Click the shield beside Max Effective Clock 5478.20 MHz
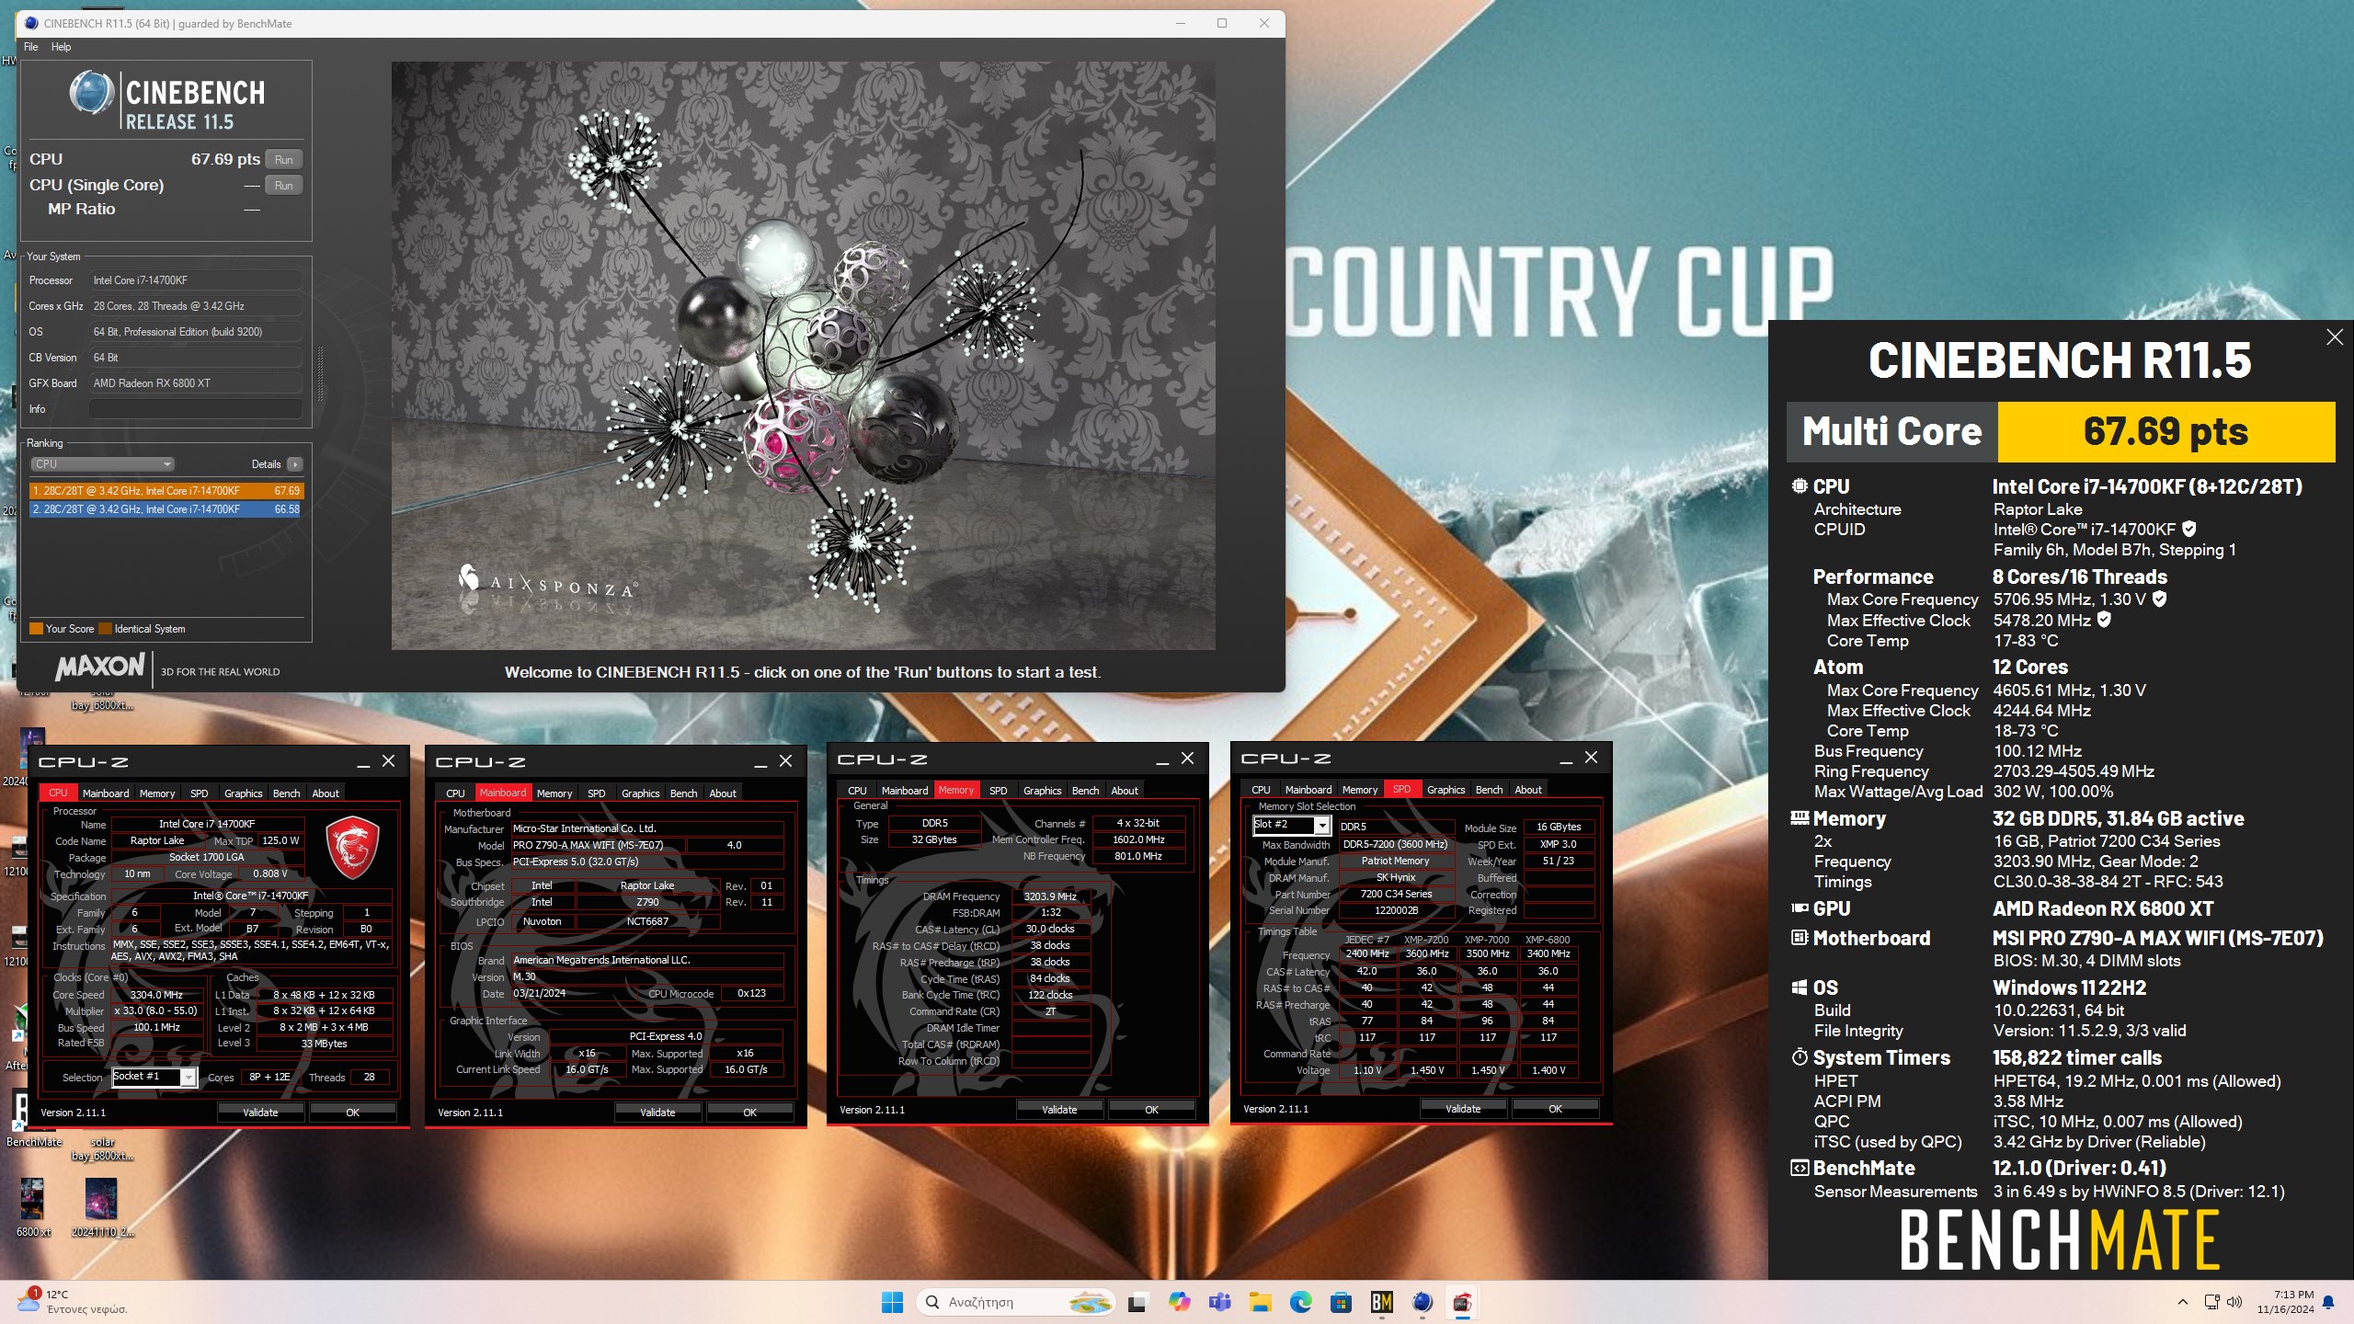 coord(2104,620)
